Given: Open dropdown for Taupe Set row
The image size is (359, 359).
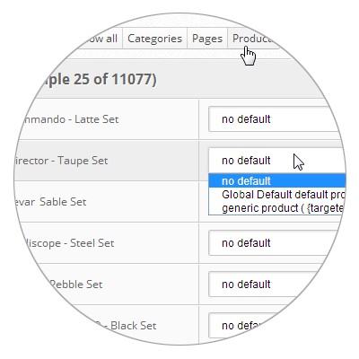Looking at the screenshot, I should click(x=276, y=161).
